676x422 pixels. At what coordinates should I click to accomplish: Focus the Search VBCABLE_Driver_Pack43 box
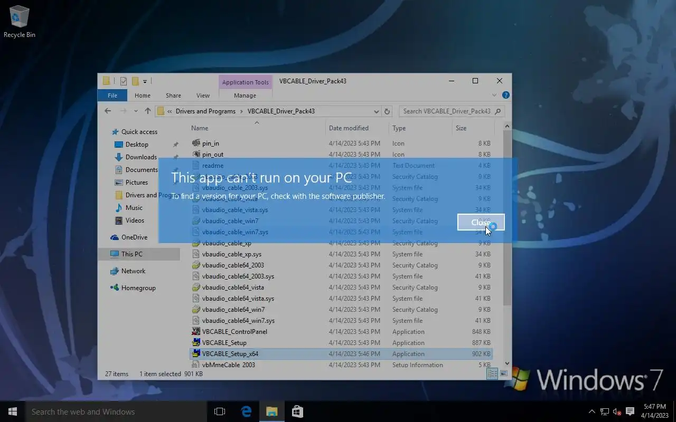[x=451, y=111]
